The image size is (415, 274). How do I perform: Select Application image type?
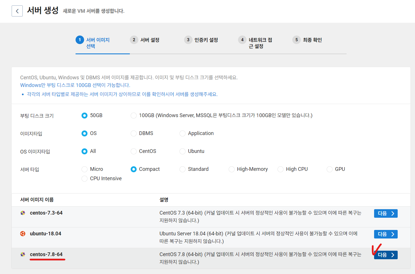[x=182, y=133]
